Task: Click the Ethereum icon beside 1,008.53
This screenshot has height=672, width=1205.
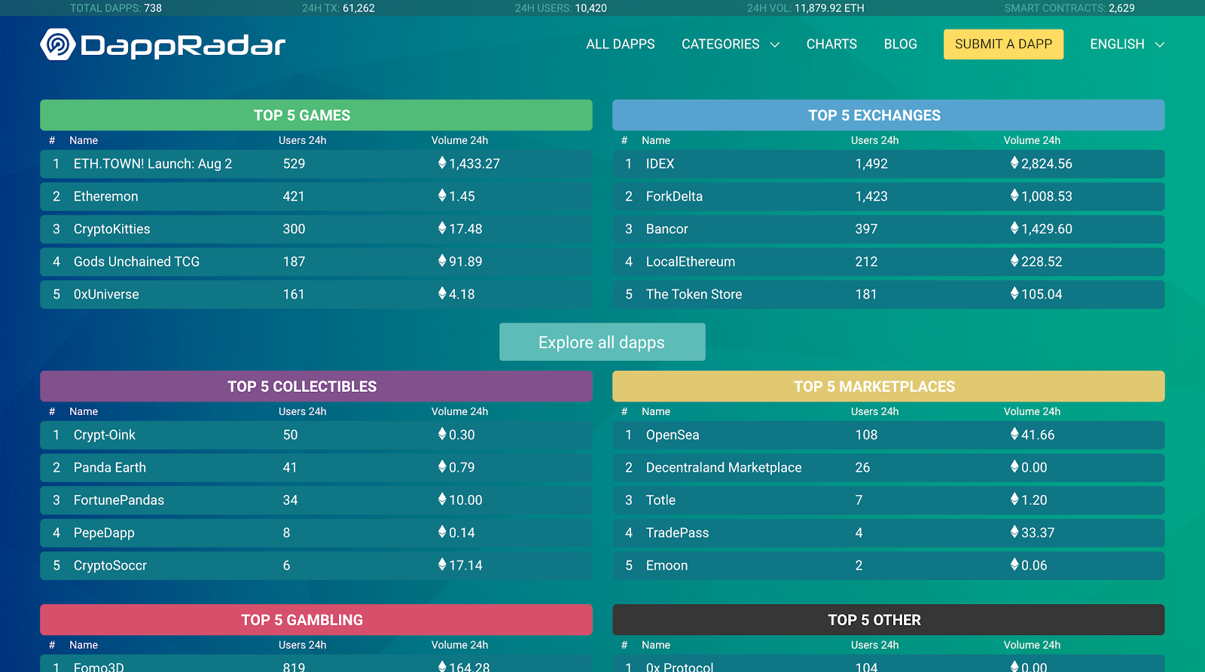Action: [x=1014, y=195]
